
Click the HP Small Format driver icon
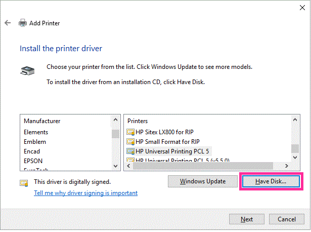pyautogui.click(x=130, y=141)
